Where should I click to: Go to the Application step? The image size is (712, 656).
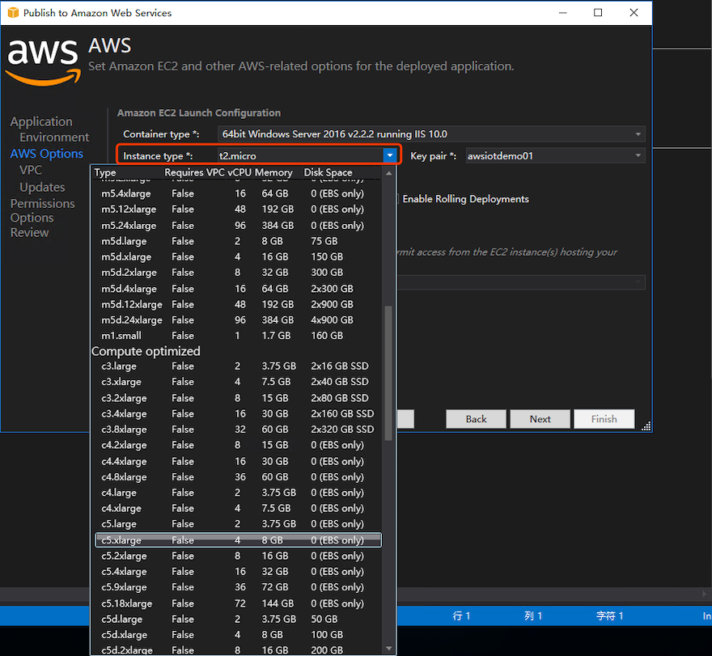41,121
